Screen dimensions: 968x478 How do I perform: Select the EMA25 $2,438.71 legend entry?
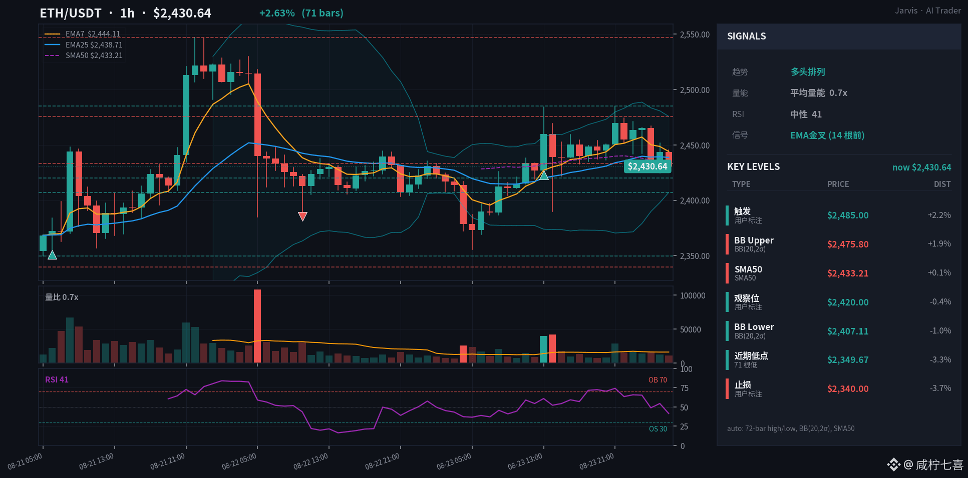[94, 44]
